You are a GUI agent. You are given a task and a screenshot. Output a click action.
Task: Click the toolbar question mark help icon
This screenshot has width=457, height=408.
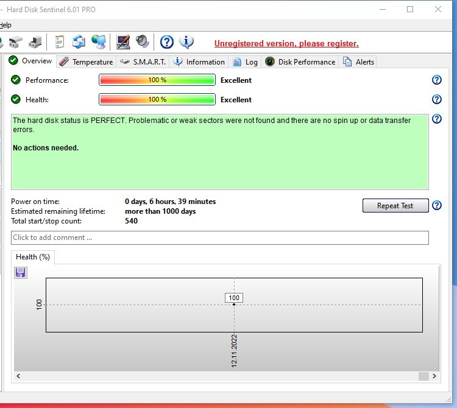[x=167, y=42]
